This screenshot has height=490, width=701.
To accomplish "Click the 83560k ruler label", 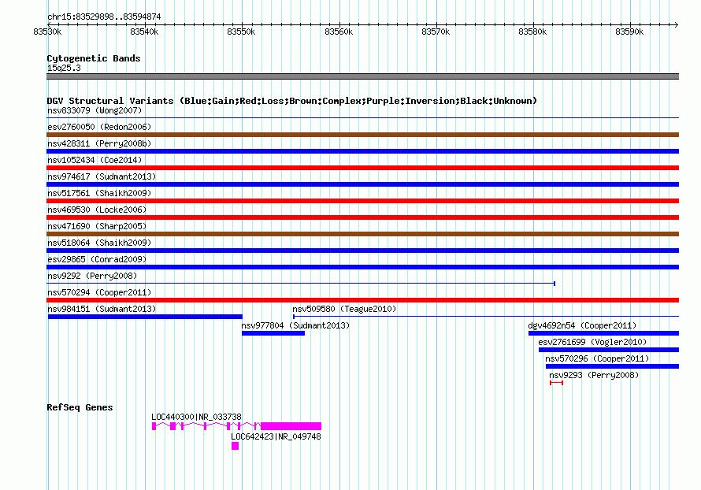I will (x=339, y=32).
